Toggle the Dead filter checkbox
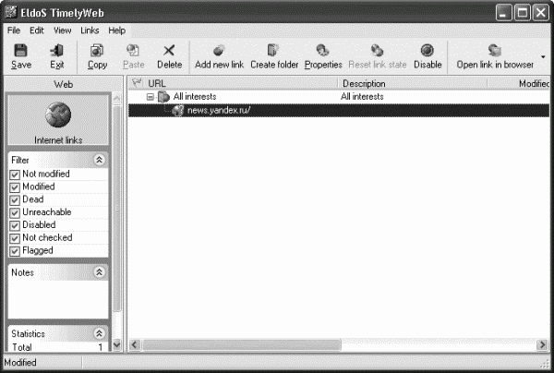This screenshot has width=554, height=373. tap(15, 200)
